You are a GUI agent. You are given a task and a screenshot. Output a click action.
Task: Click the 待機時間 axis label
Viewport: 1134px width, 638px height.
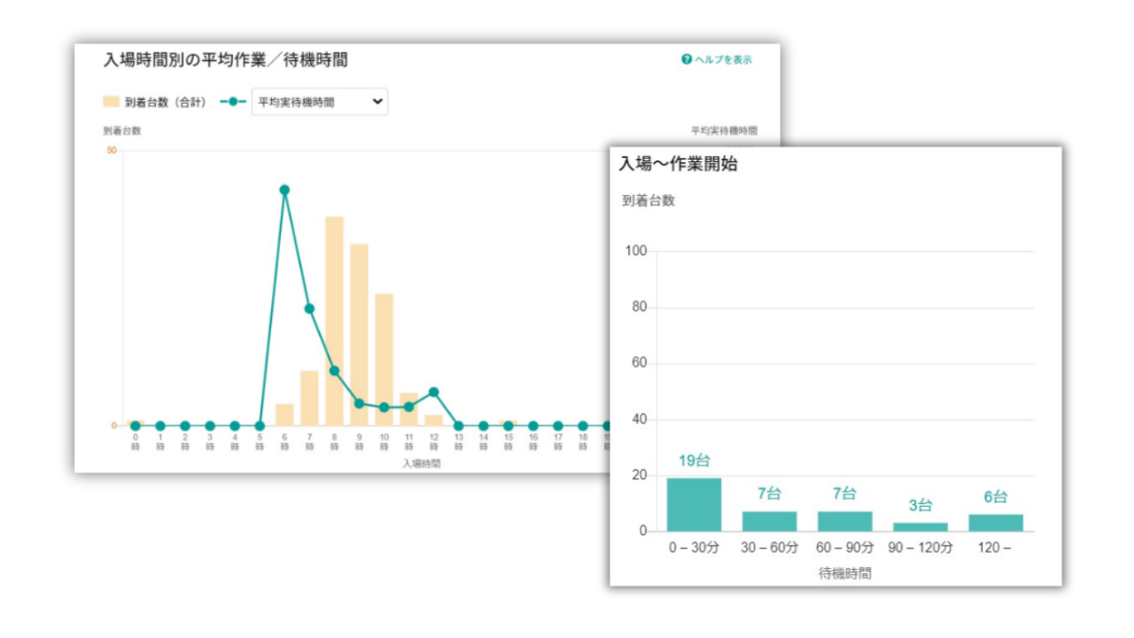(x=845, y=573)
